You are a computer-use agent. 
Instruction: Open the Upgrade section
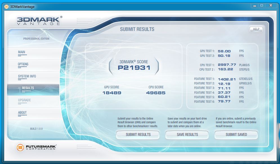(x=33, y=102)
